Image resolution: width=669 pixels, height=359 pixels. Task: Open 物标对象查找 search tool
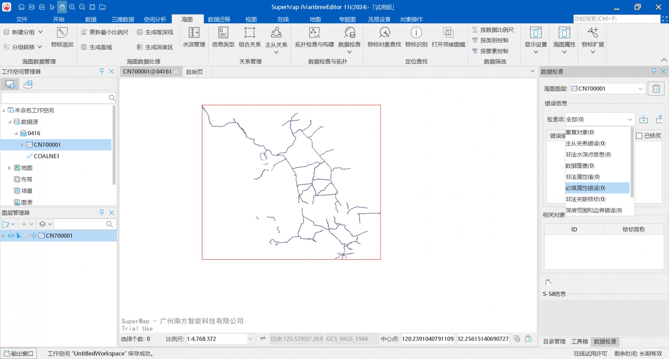(384, 37)
